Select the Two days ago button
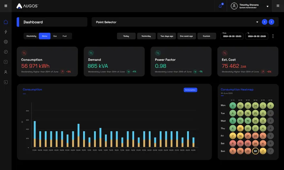 coord(166,36)
